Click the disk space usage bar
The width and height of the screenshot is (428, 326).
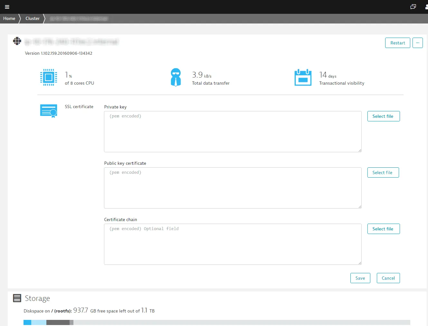(216, 322)
